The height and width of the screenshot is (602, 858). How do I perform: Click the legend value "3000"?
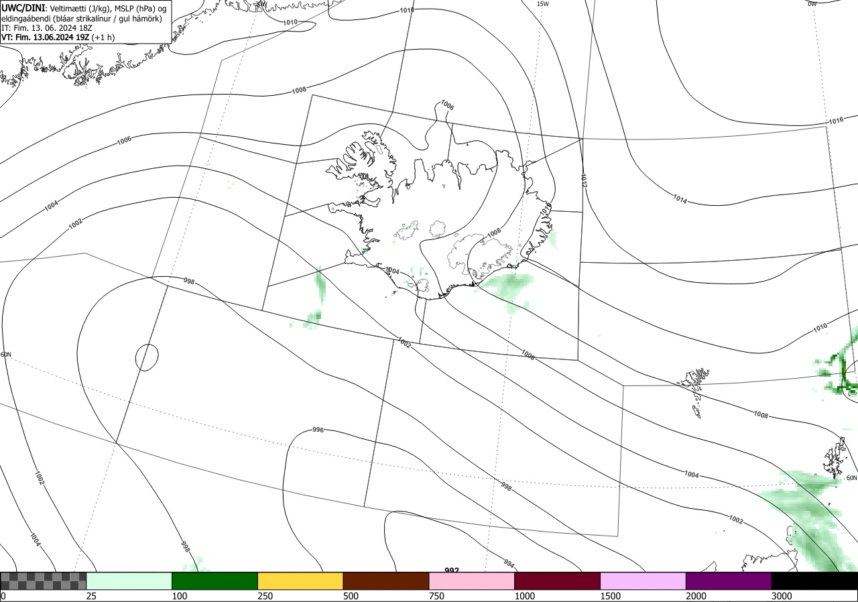click(x=782, y=596)
